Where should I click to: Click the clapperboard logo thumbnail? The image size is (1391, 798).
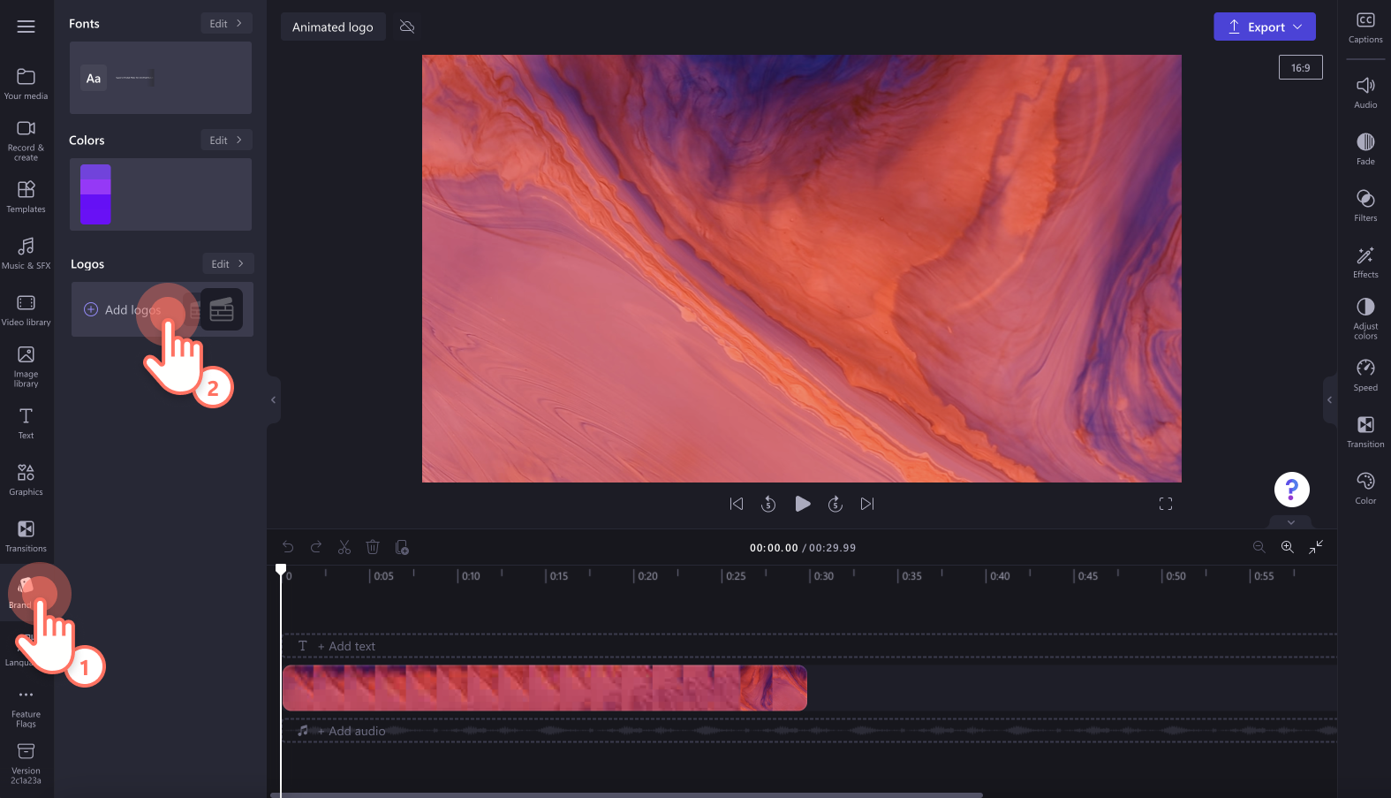click(222, 309)
